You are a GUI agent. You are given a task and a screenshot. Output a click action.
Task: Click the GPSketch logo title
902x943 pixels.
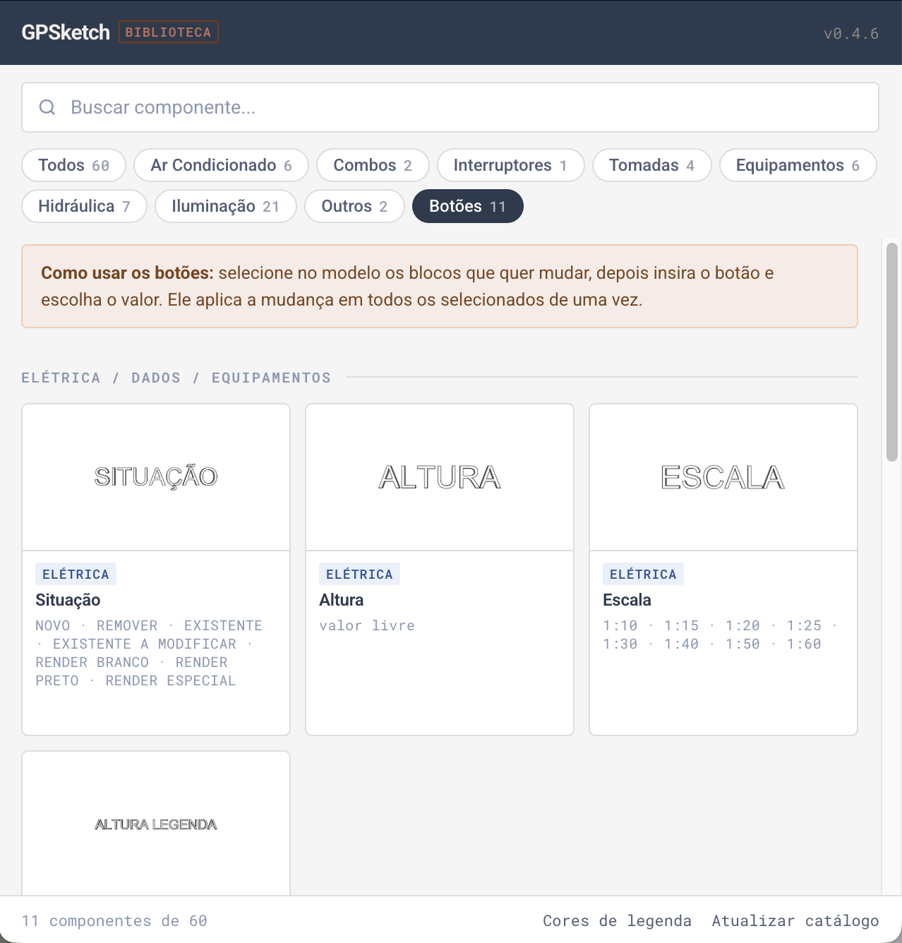[66, 32]
